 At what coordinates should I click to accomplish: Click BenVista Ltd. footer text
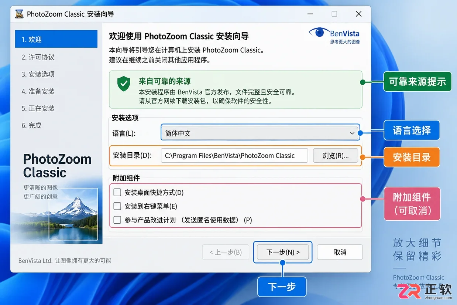65,261
